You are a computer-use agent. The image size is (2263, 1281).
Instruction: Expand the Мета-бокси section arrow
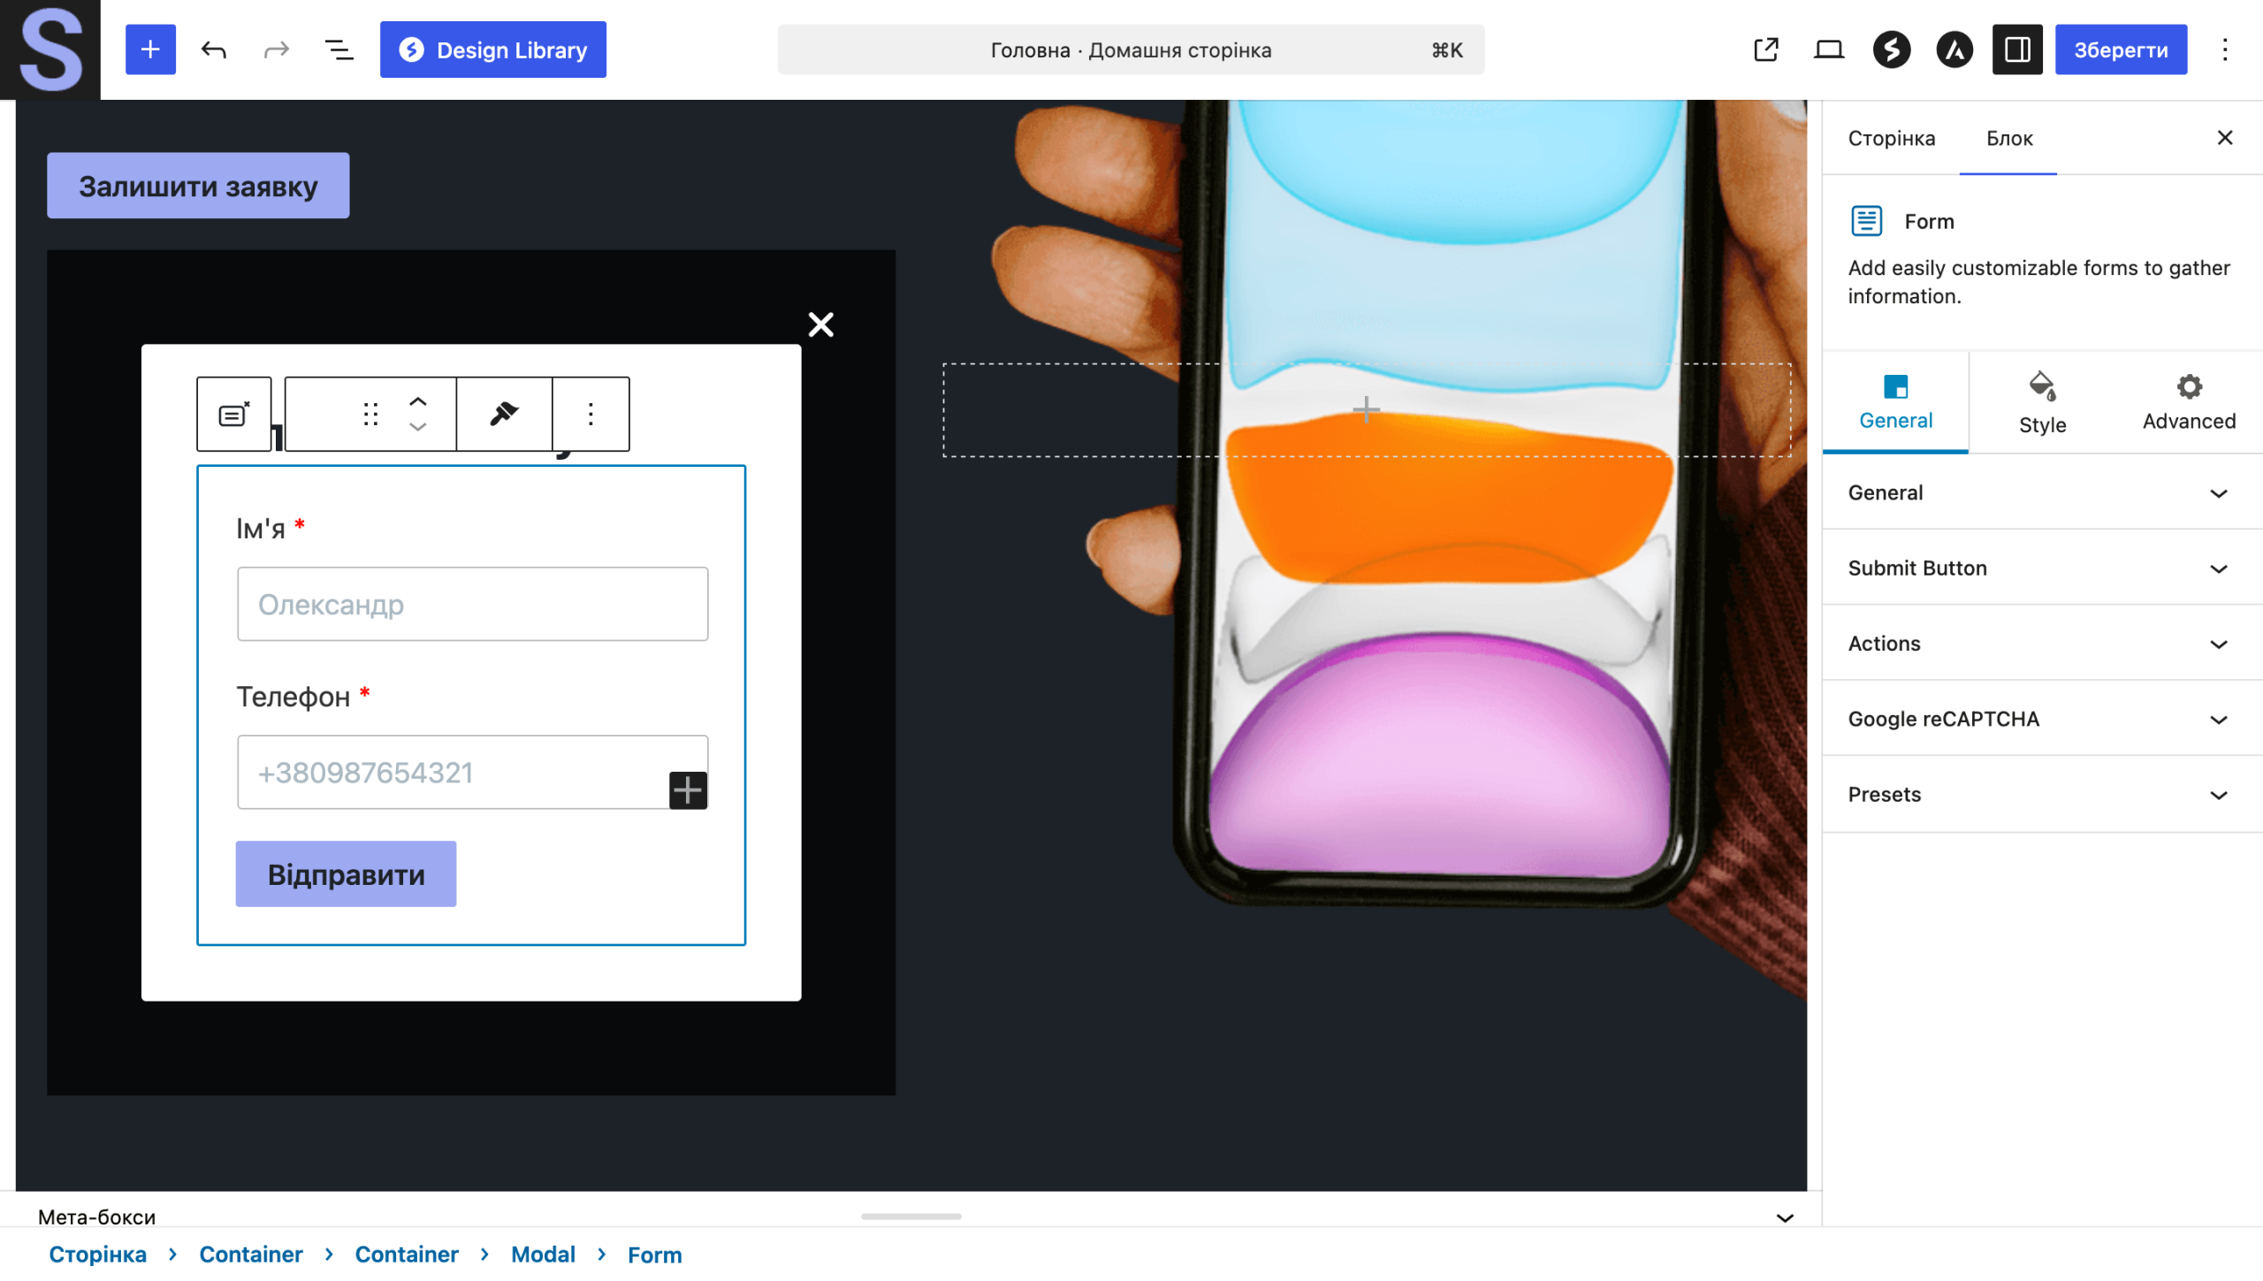click(1785, 1217)
